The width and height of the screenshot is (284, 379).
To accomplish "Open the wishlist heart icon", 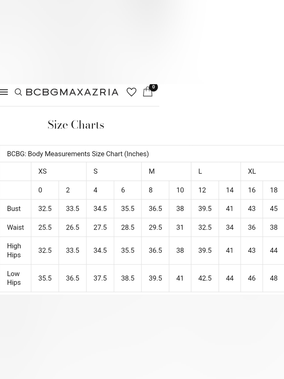I will point(131,92).
